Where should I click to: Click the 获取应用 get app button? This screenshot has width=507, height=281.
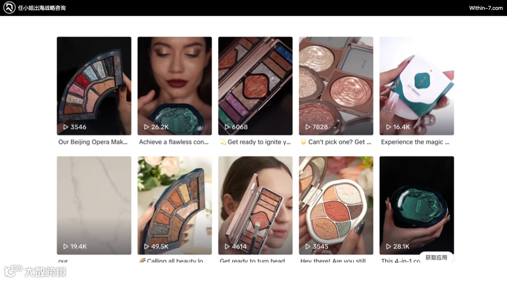click(x=436, y=257)
